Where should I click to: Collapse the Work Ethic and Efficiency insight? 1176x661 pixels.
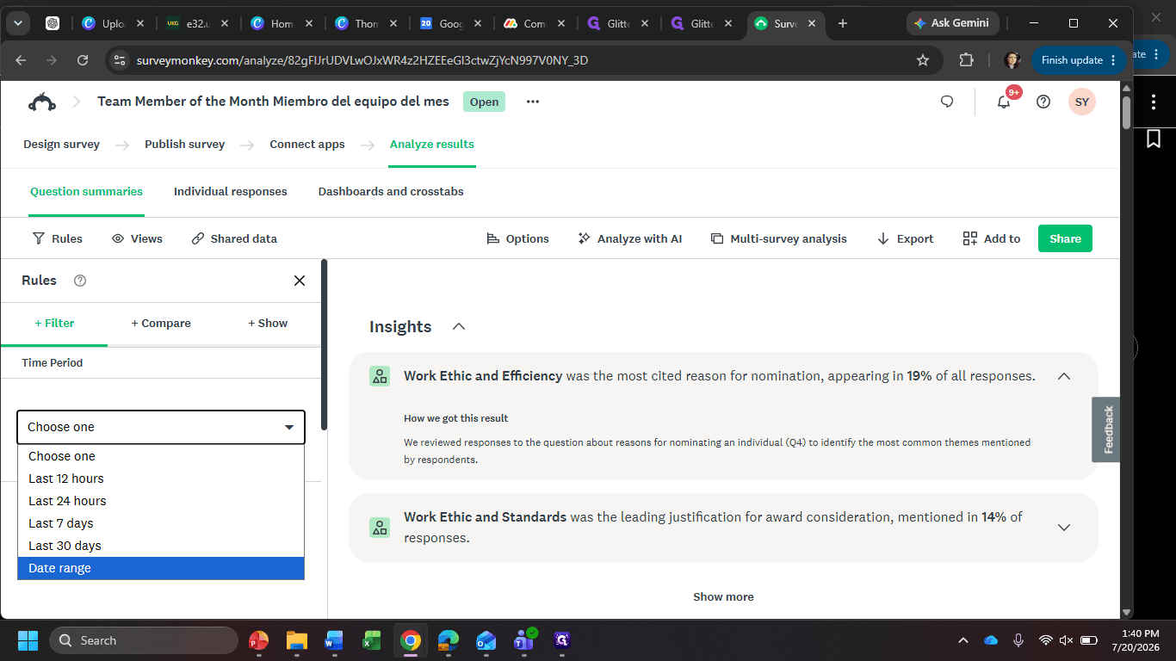[1064, 376]
